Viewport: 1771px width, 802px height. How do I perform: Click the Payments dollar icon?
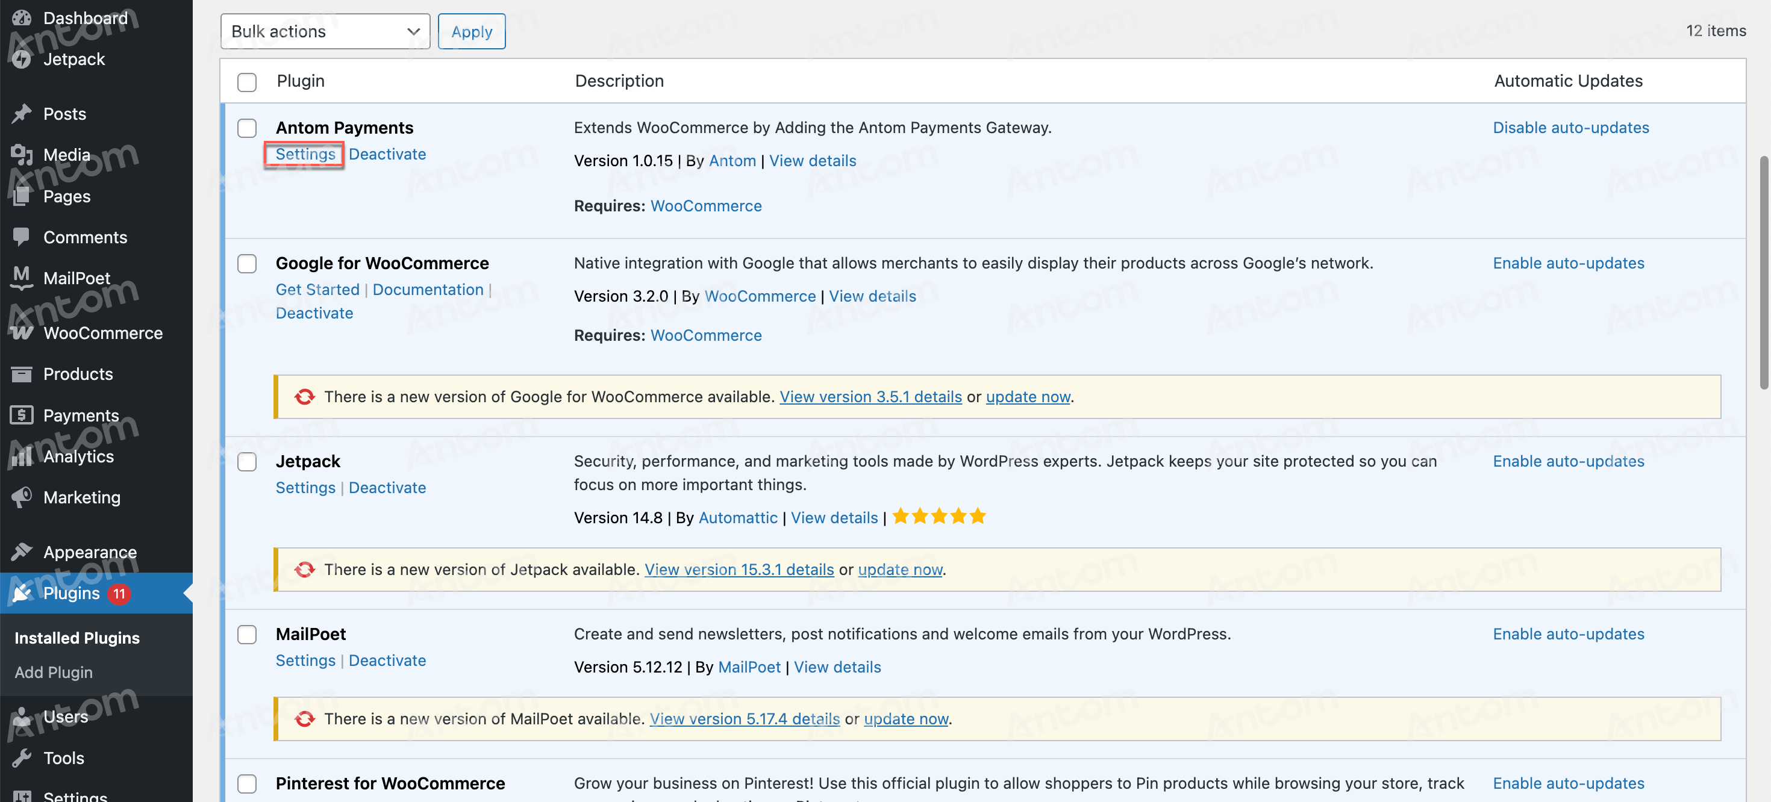point(22,415)
